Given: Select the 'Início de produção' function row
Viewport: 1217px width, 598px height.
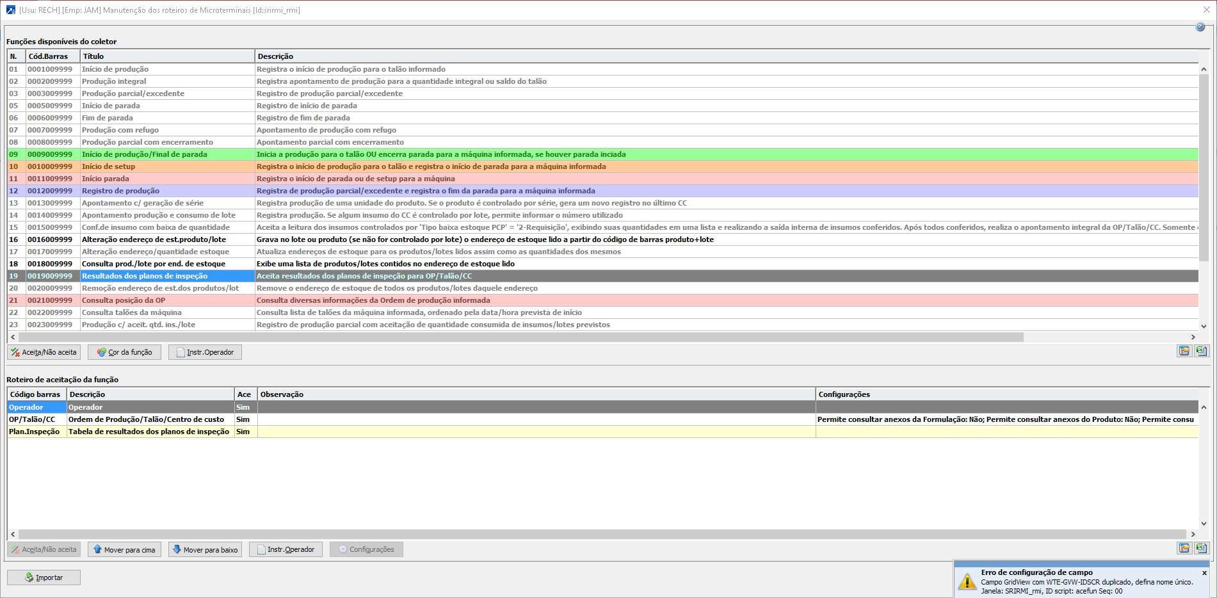Looking at the screenshot, I should point(603,69).
